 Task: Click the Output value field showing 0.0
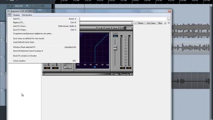pos(115,36)
